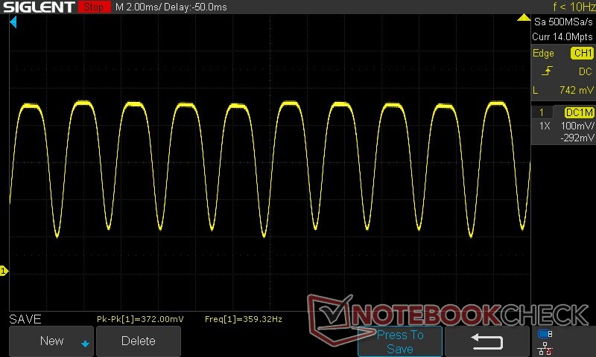The width and height of the screenshot is (596, 357).
Task: Click the channel 1 ground level marker
Action: (x=4, y=271)
